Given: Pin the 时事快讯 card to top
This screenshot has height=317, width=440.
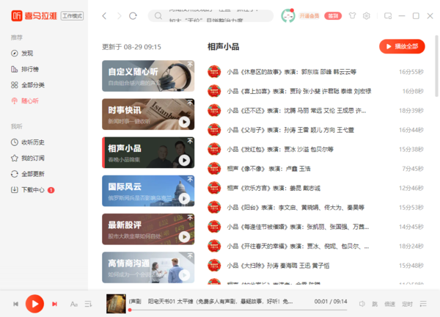Looking at the screenshot, I should coord(190,103).
